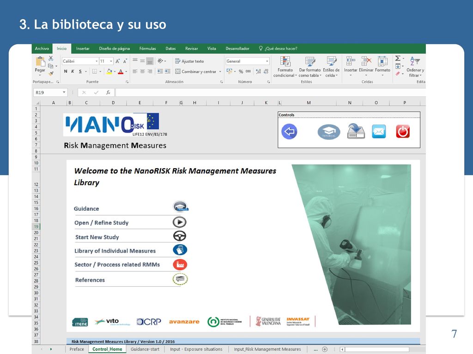Click the increase decimal places icon
Screen dimensions: 473x354
pyautogui.click(x=258, y=71)
